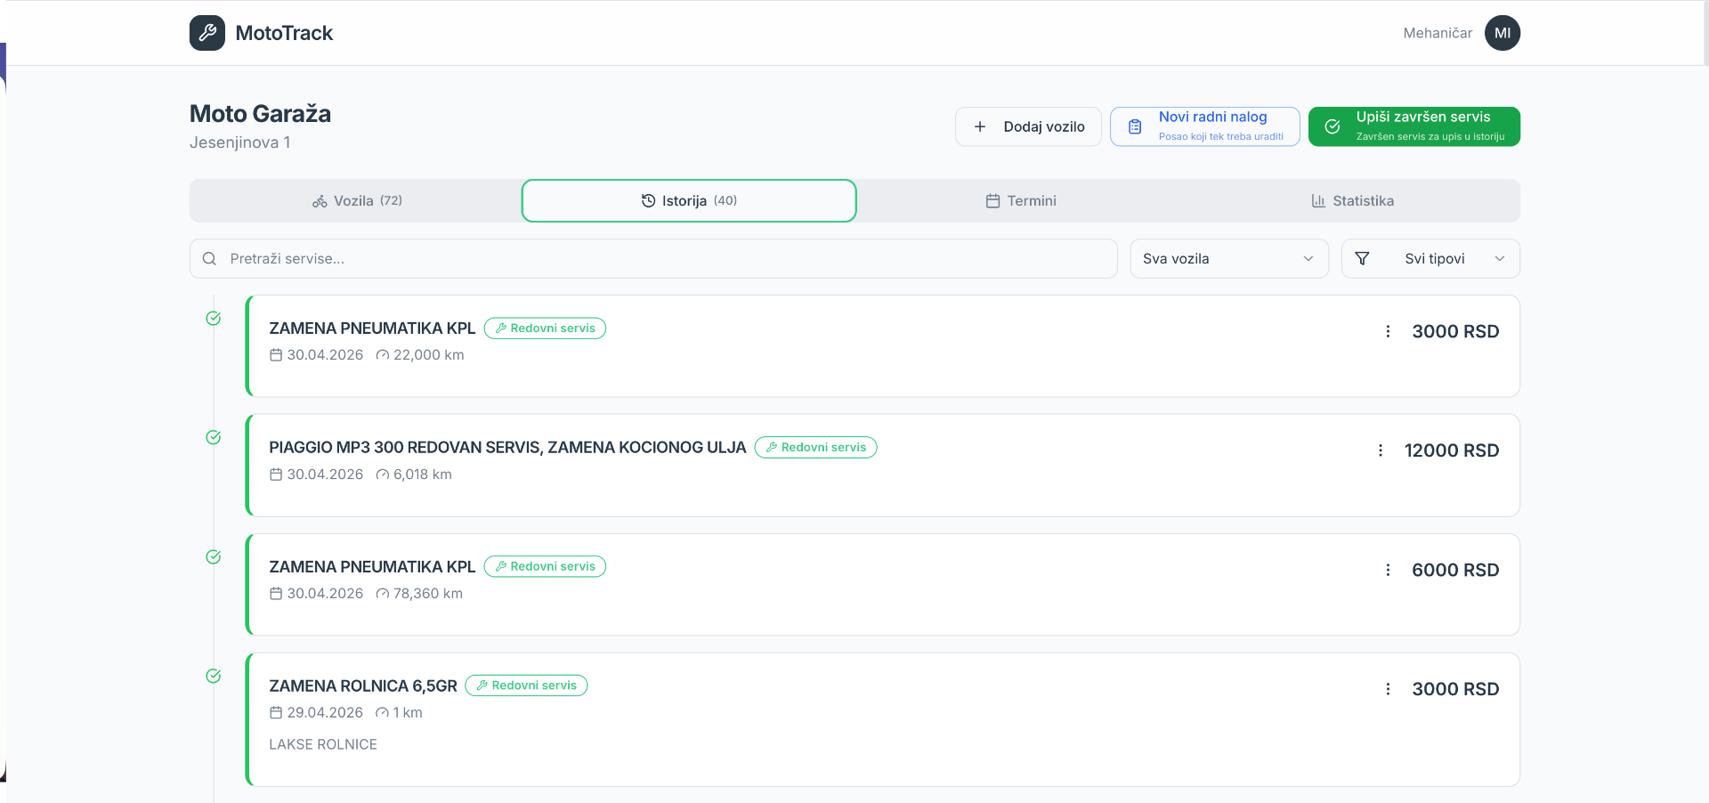Click chevron arrow of Sva vozila
The height and width of the screenshot is (803, 1709).
point(1308,259)
